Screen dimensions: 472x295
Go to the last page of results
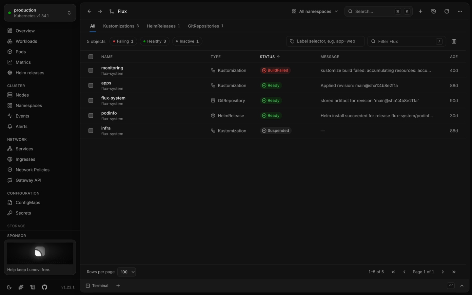point(454,272)
